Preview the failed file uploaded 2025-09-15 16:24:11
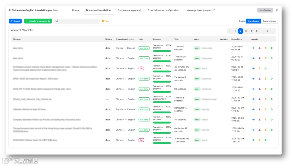The height and width of the screenshot is (166, 293). (x=253, y=69)
